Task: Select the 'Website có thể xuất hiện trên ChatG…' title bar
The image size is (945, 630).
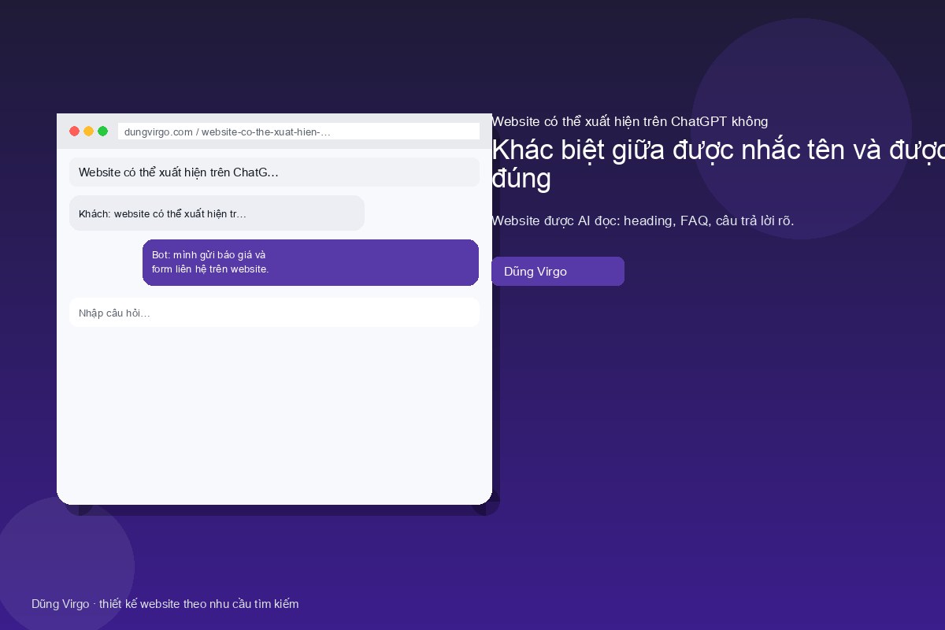Action: click(x=274, y=172)
